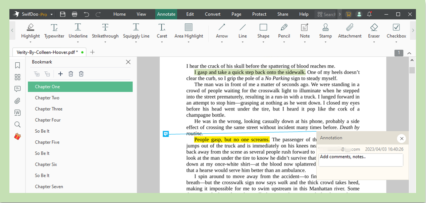Navigate to Chapter Seven bookmark
426x203 pixels.
pos(80,187)
